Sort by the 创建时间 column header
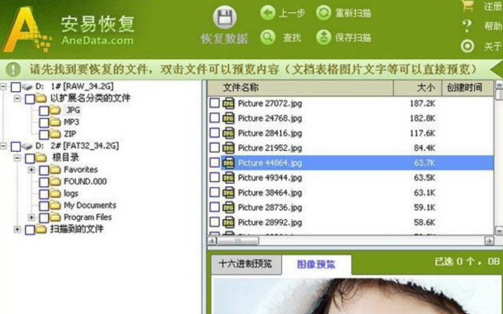503x314 pixels. tap(467, 88)
